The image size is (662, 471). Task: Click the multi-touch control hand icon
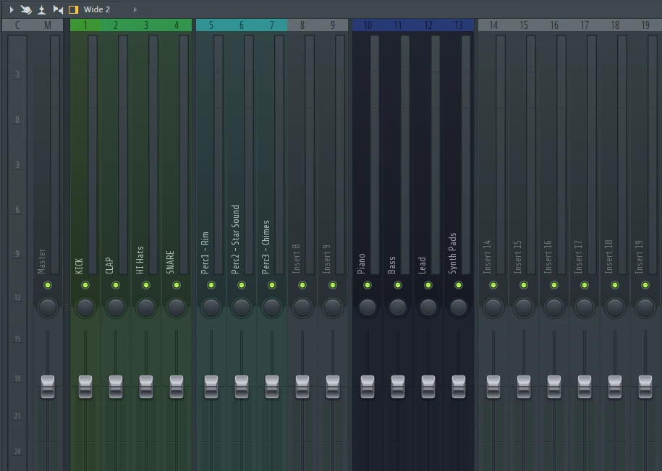click(26, 9)
